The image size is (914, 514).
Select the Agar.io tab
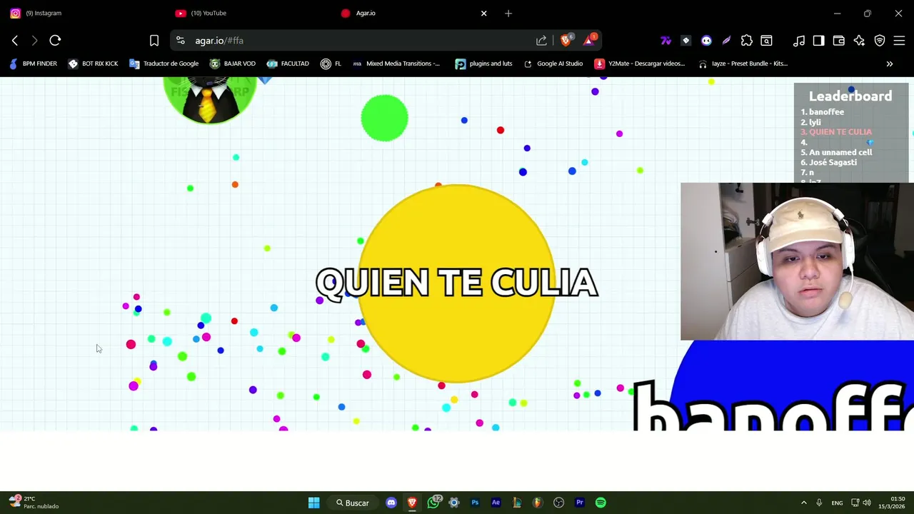click(407, 13)
